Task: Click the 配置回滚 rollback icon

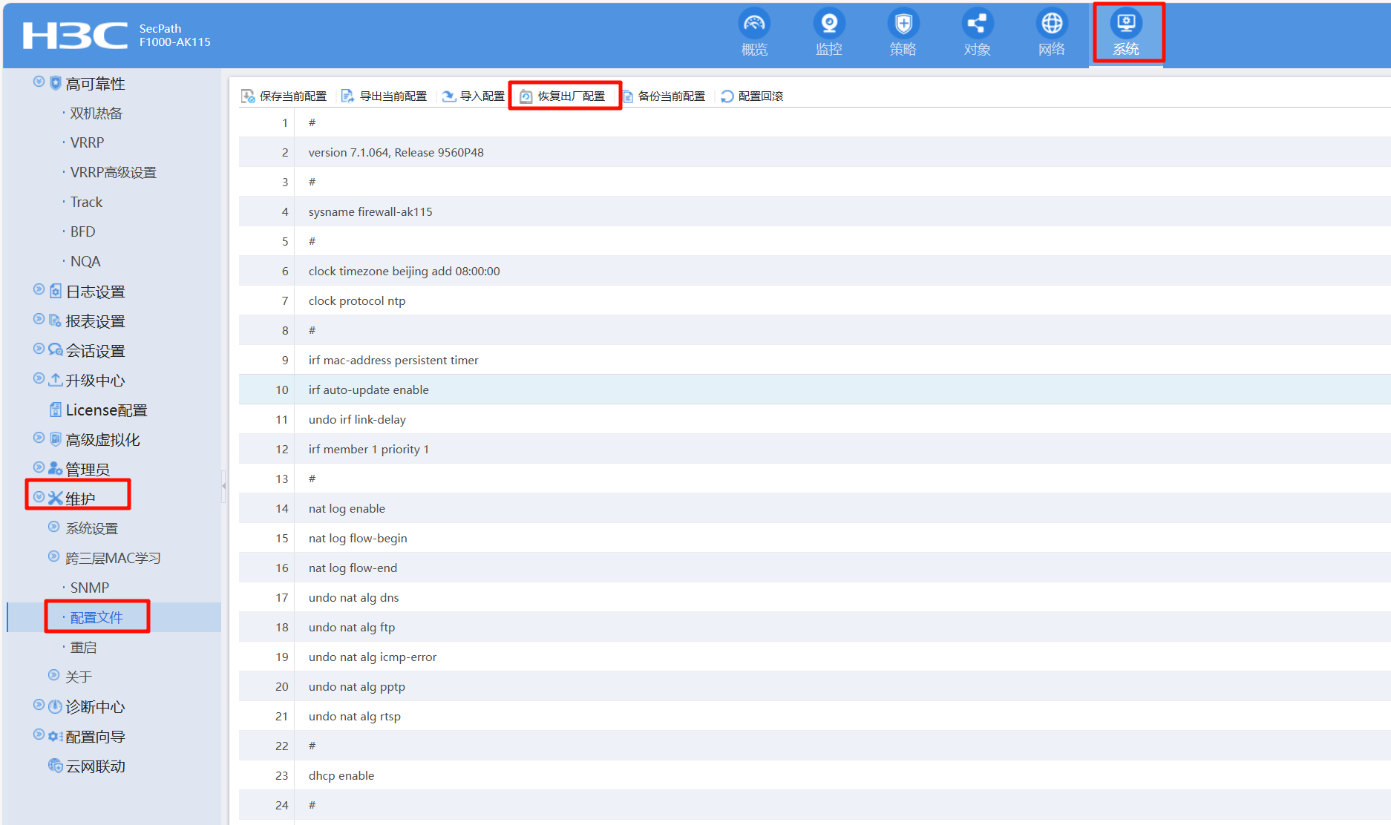Action: (x=727, y=96)
